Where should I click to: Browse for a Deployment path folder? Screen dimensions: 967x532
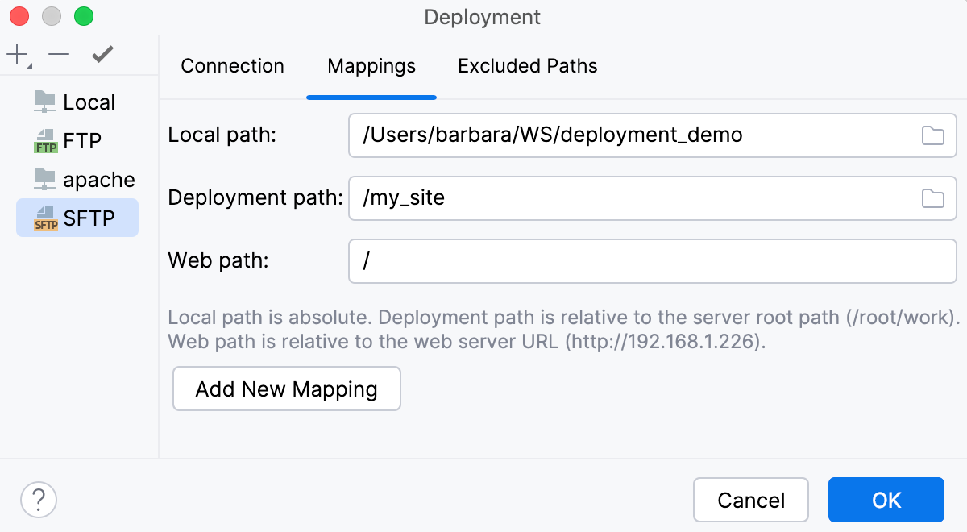click(x=932, y=198)
